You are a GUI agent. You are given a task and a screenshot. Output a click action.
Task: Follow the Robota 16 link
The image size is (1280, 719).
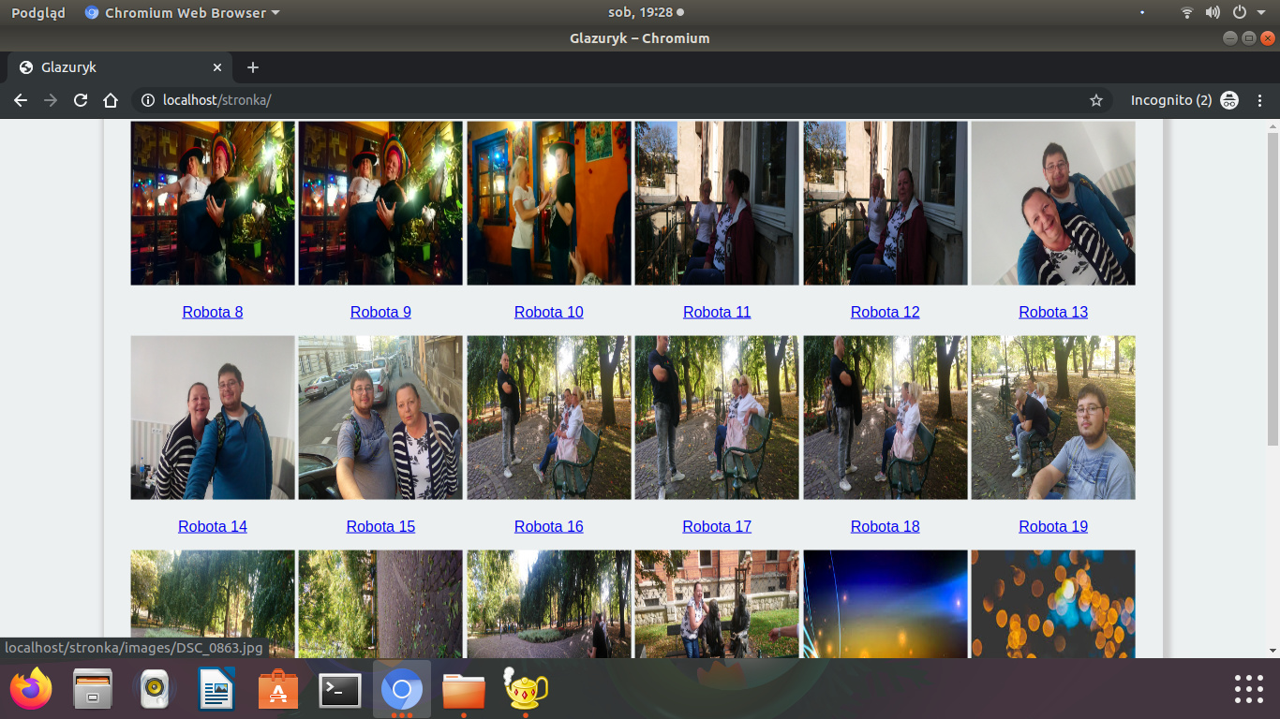pos(548,526)
